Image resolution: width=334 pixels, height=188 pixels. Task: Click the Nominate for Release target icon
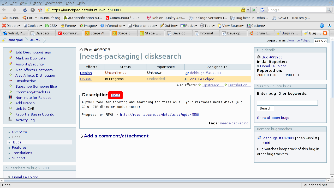[10, 97]
